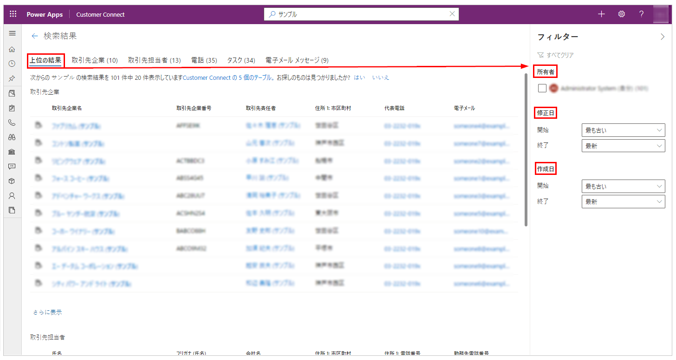Tick the Administrator System owner checkbox
Screen dimensions: 676x360
[x=542, y=88]
